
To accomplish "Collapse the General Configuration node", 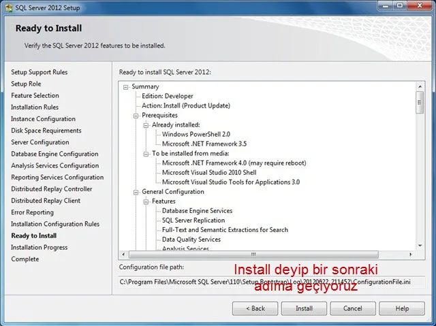I will [x=136, y=192].
